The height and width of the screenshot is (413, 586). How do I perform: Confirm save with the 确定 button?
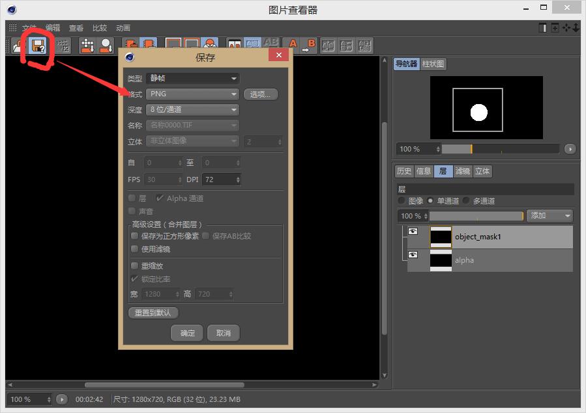pos(187,333)
